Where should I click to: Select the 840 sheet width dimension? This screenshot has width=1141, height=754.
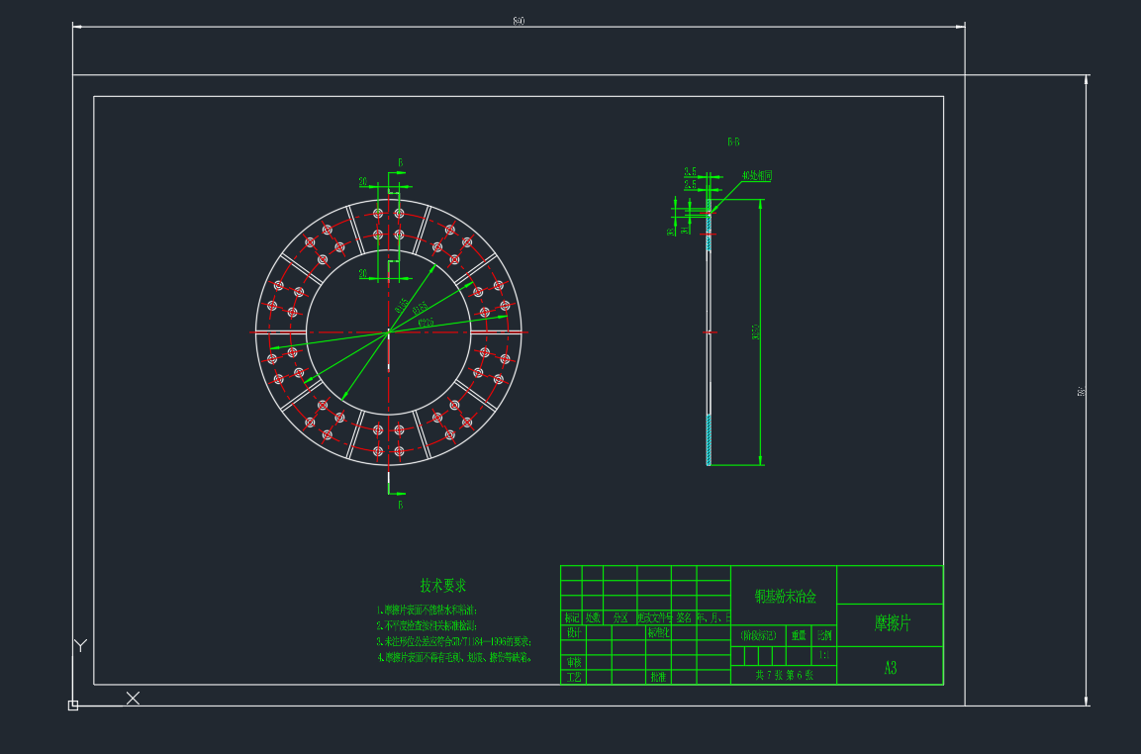pos(519,21)
